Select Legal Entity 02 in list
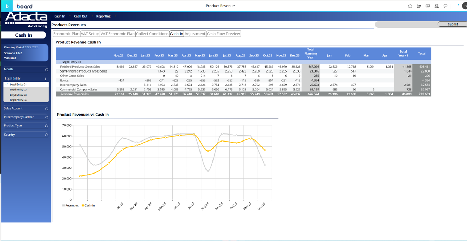 click(18, 90)
